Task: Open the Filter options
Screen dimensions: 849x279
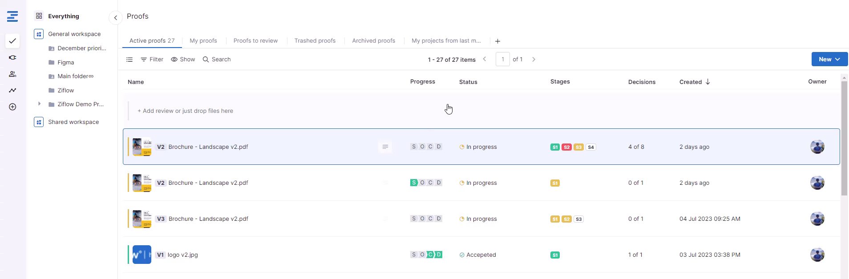Action: (152, 60)
